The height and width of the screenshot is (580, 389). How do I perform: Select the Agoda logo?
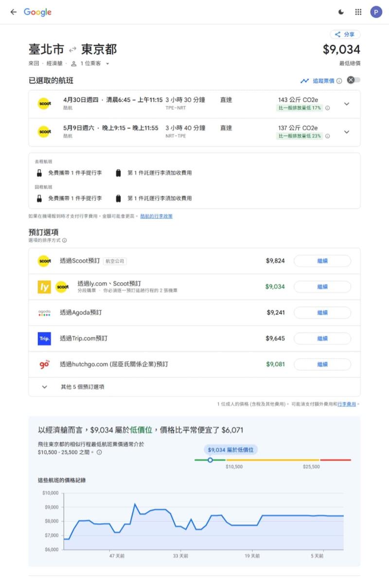(44, 312)
